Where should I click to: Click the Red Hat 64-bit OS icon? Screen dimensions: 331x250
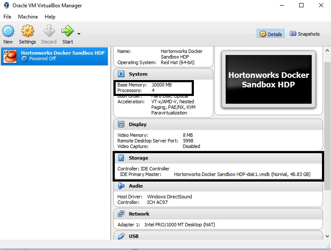pos(10,56)
